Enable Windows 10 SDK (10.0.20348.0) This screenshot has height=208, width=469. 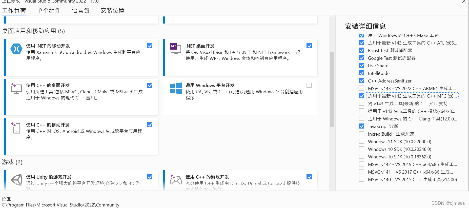tap(362, 149)
